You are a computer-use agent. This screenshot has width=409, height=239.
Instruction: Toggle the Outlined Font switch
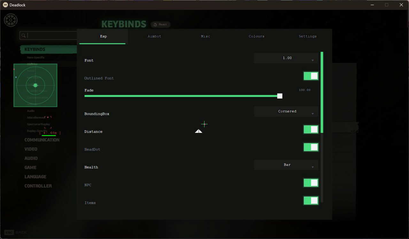tap(311, 76)
